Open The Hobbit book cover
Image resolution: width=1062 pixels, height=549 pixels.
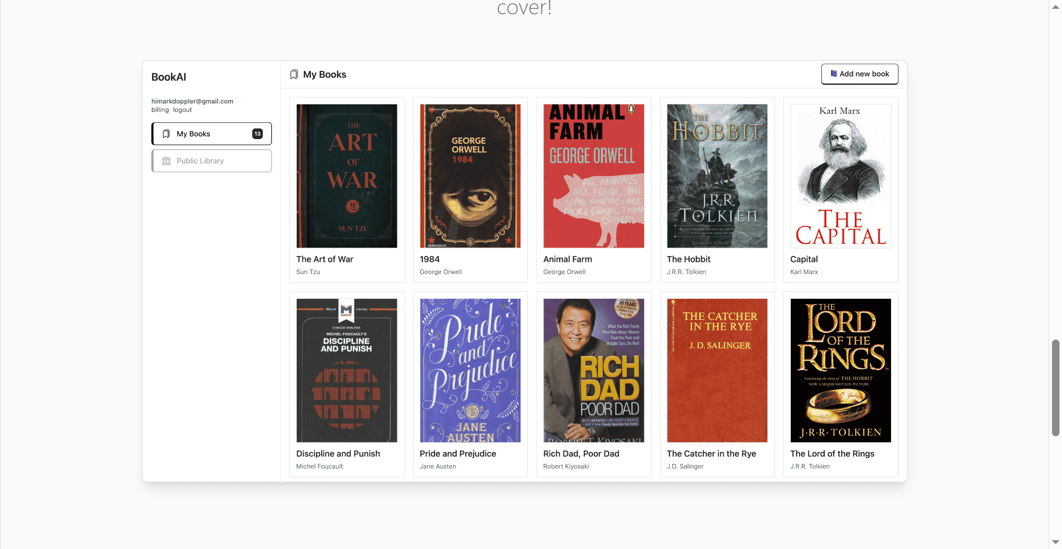(717, 176)
